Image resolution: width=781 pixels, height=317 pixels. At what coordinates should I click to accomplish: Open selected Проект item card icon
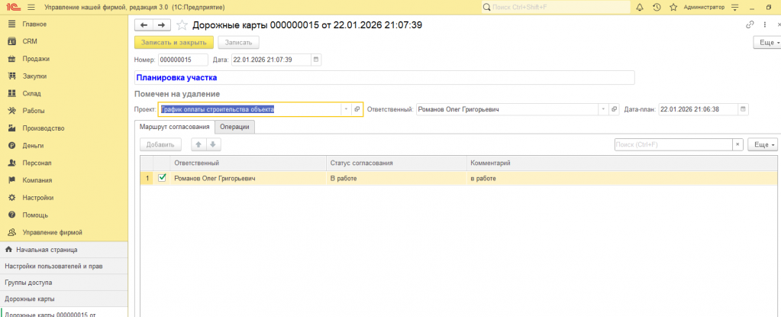click(x=357, y=109)
